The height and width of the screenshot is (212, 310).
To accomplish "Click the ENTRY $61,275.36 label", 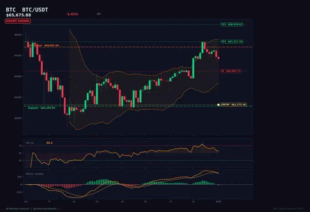I will (233, 105).
